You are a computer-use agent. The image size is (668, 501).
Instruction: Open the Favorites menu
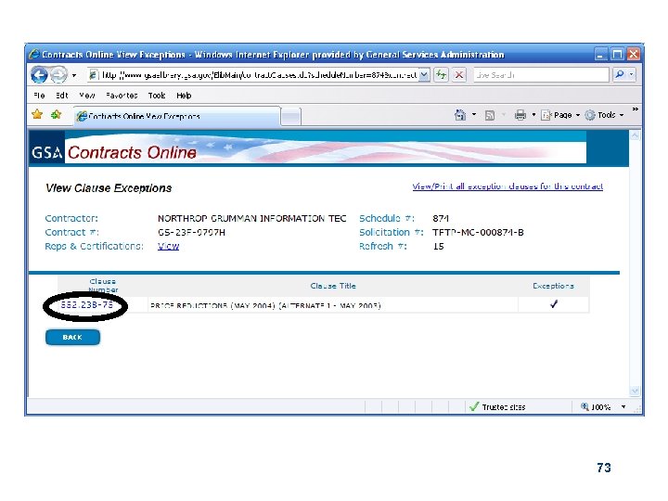coord(122,96)
